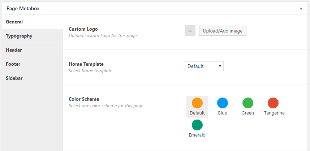Image resolution: width=310 pixels, height=151 pixels.
Task: Click the Green scheme label text
Action: tap(248, 113)
